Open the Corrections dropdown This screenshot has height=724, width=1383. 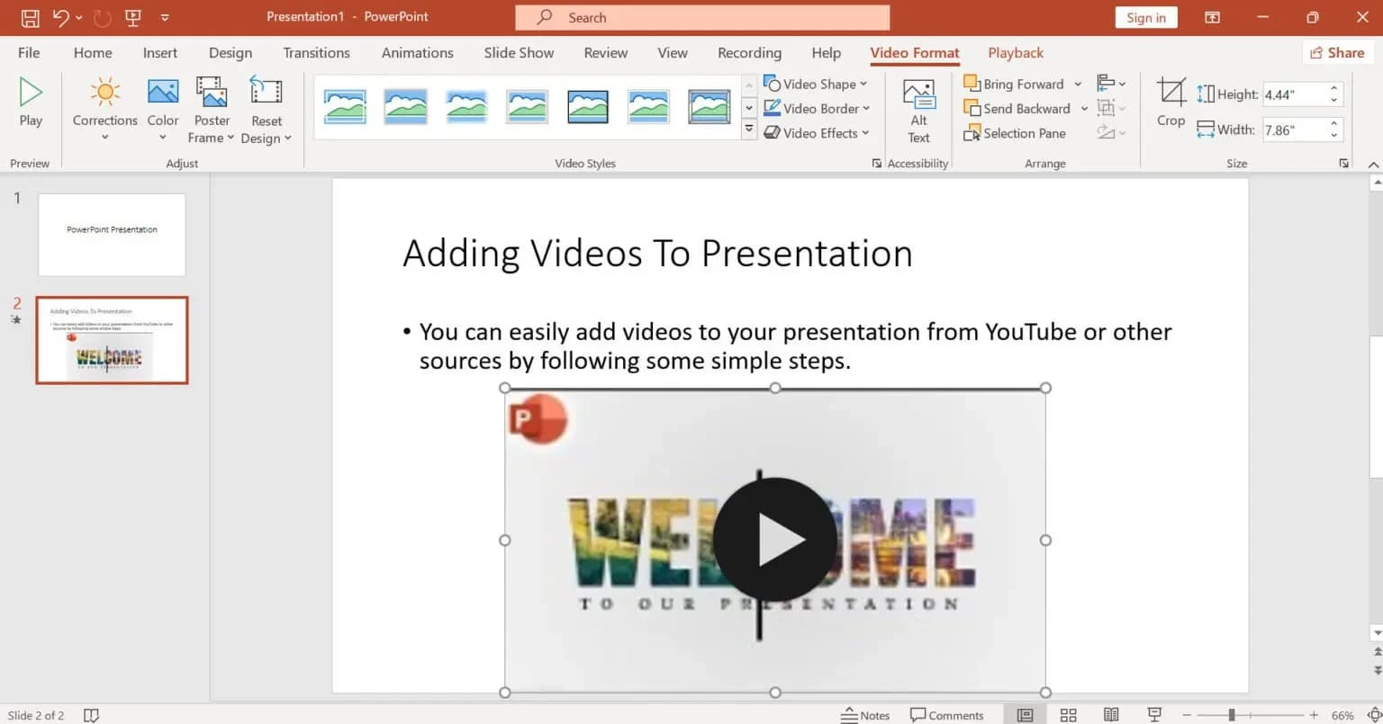(x=104, y=109)
